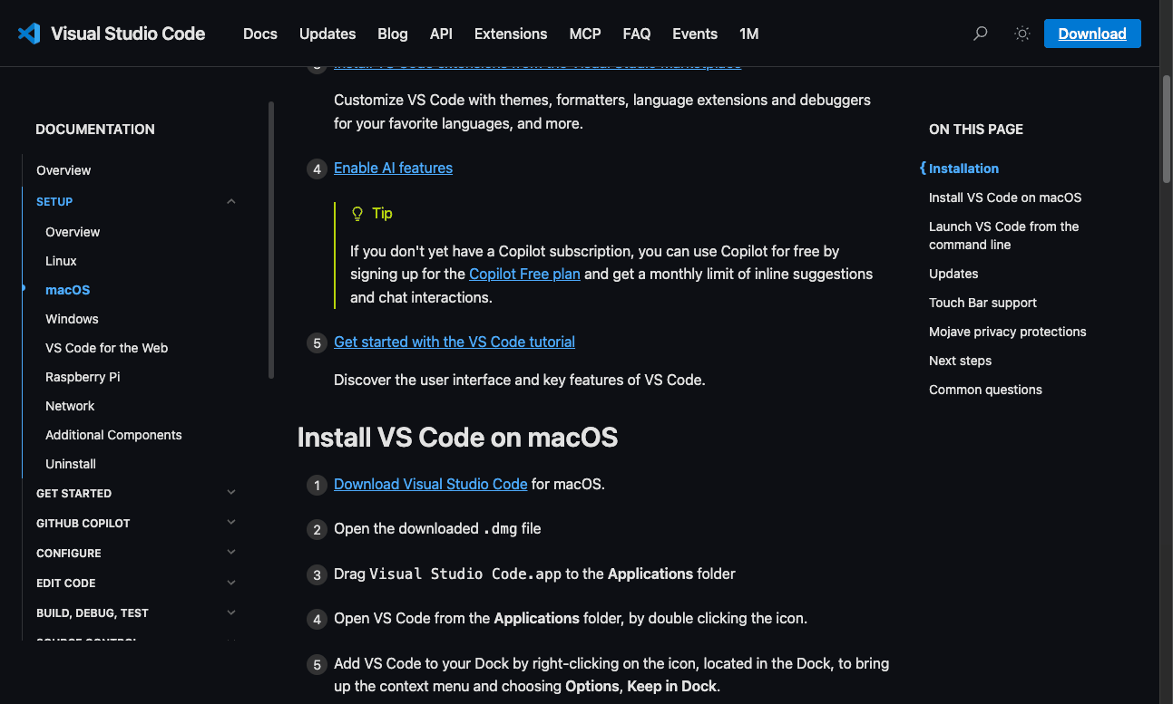Click the BUILD, DEBUG, TEST section heading

coord(93,612)
